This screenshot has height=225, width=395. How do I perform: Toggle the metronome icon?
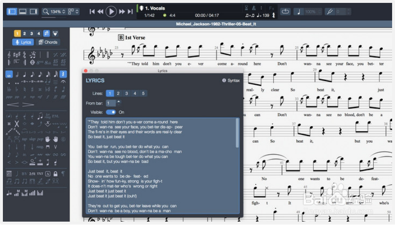coord(254,8)
